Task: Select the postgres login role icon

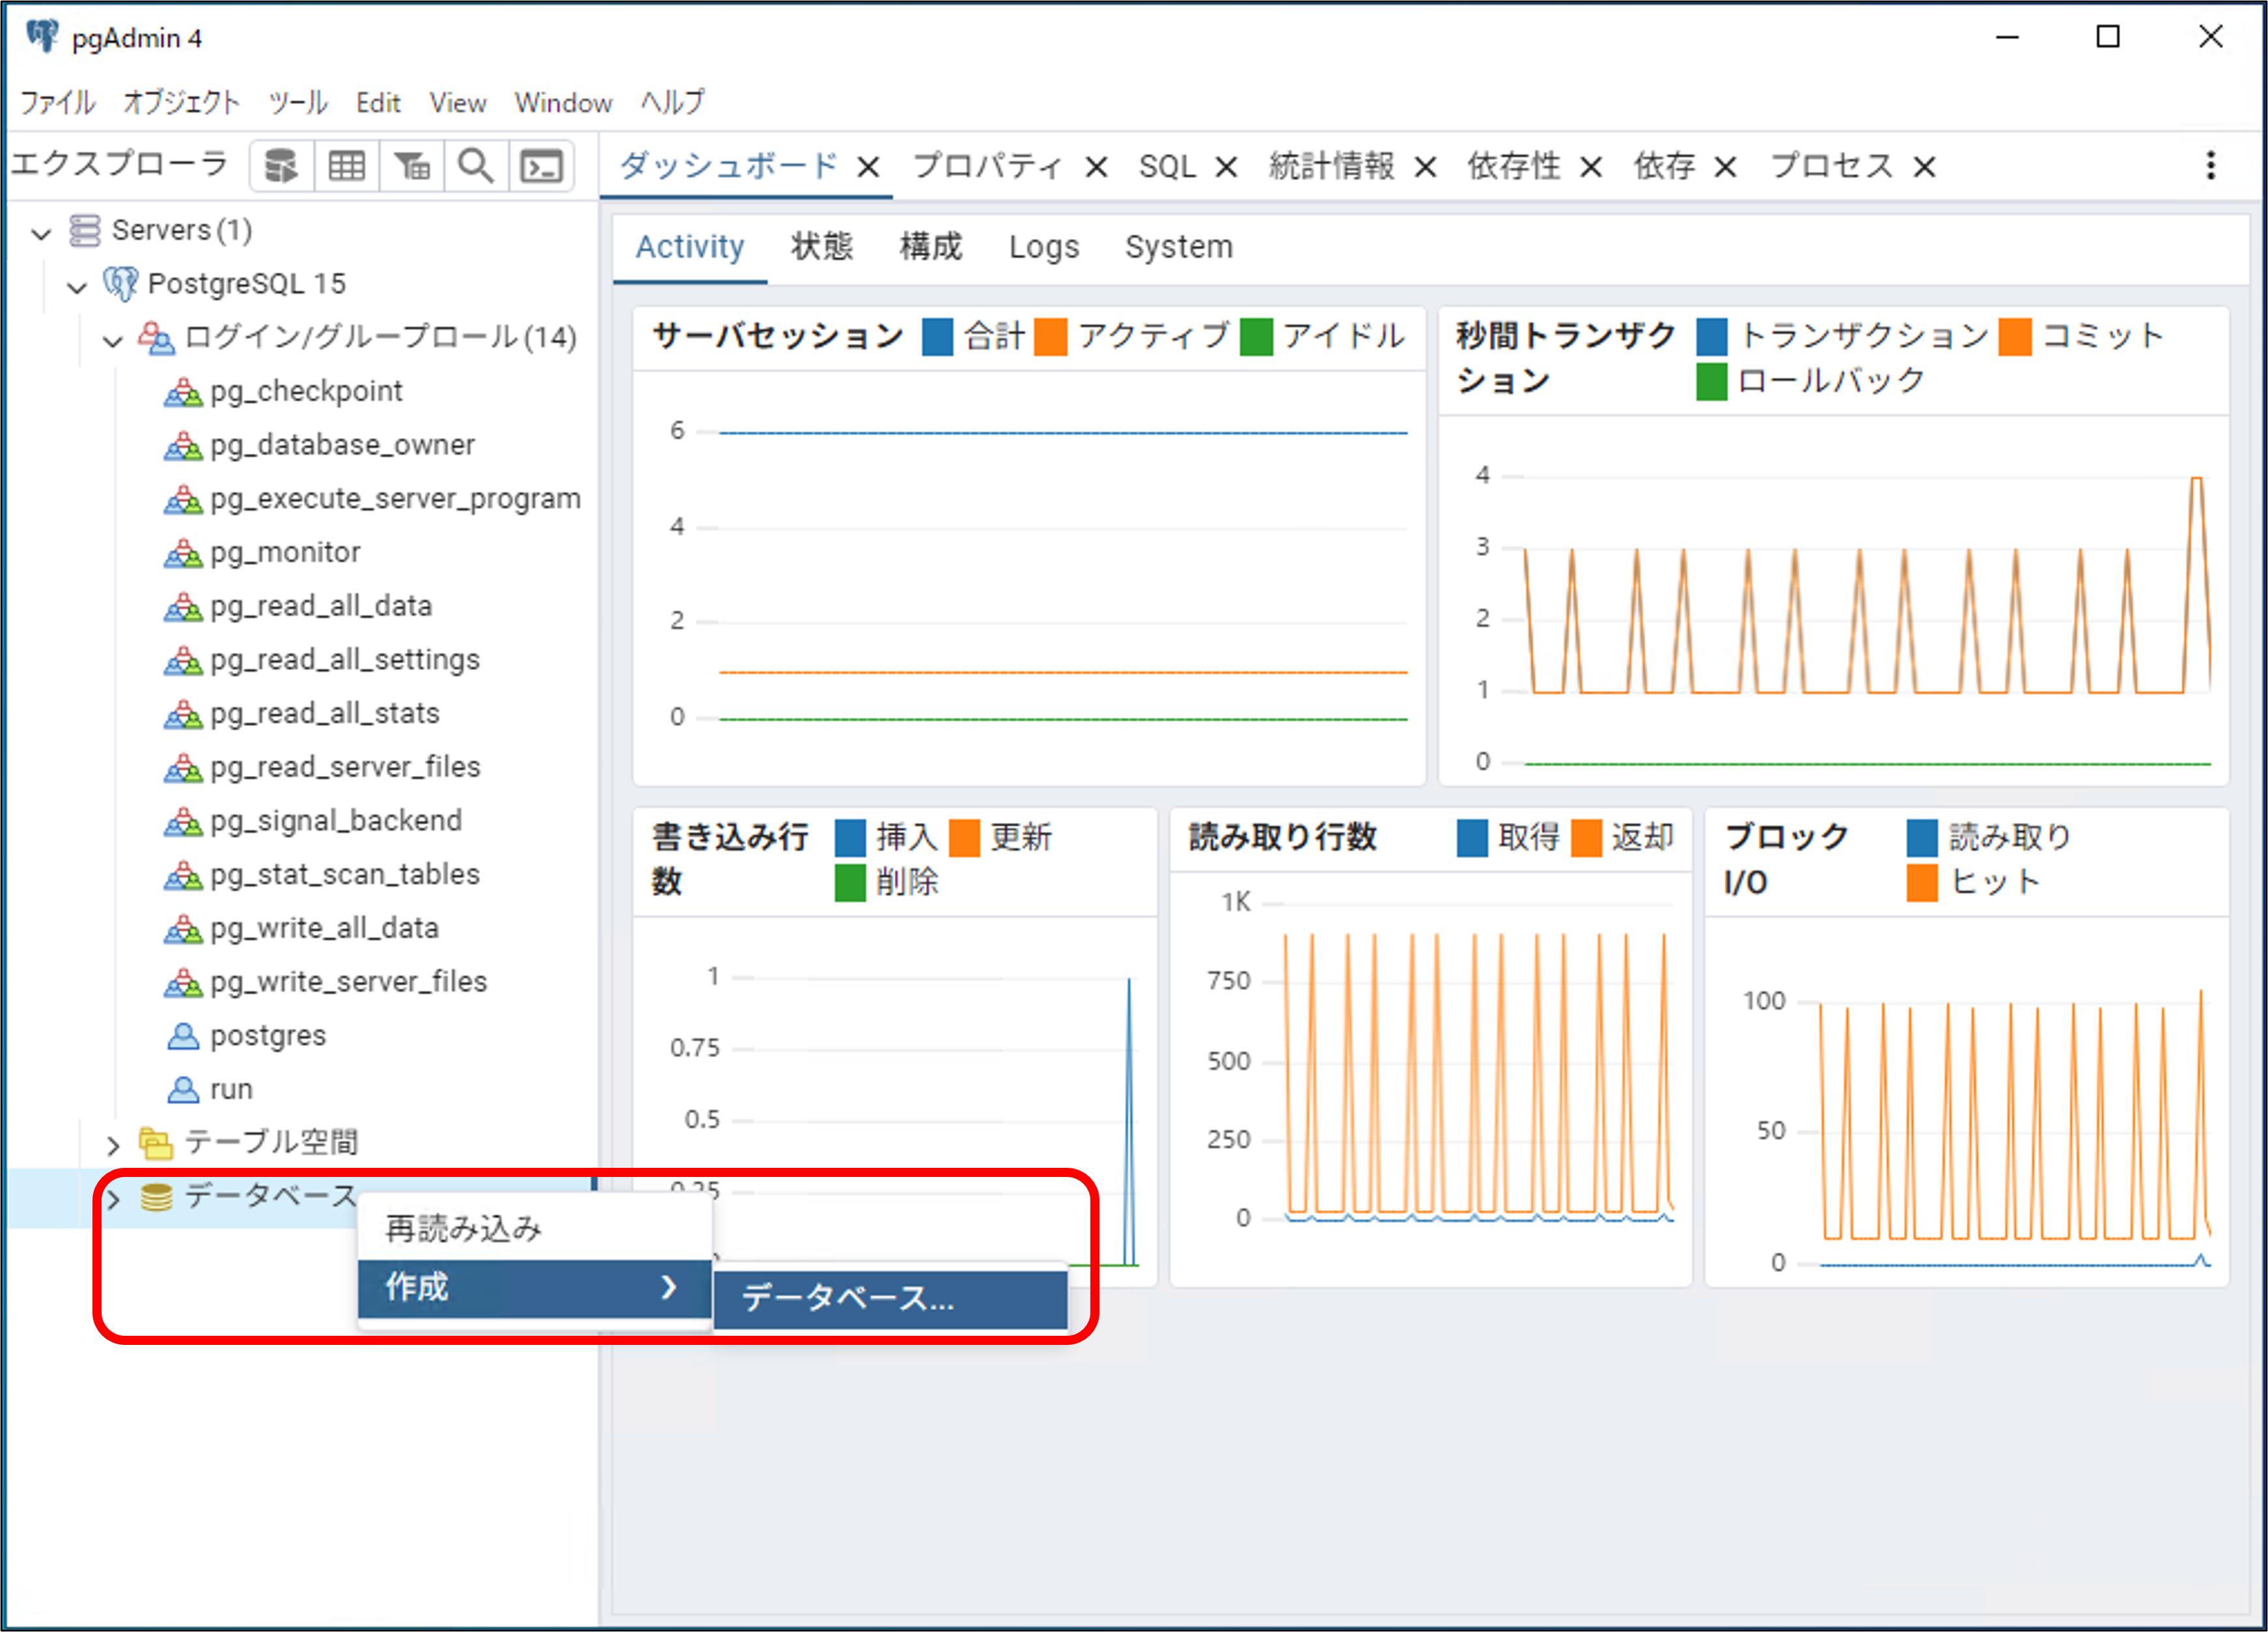Action: 183,1036
